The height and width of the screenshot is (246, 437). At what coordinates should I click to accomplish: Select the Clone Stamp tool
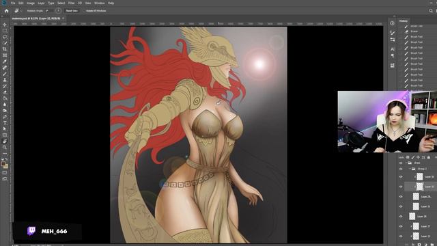click(5, 80)
